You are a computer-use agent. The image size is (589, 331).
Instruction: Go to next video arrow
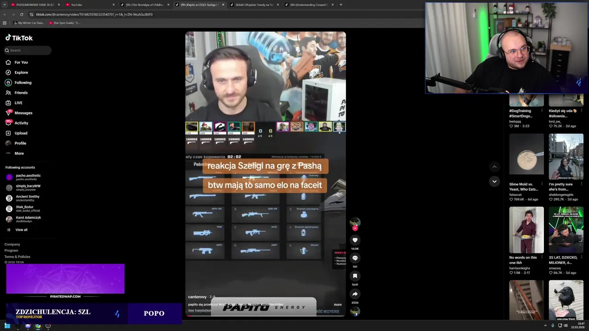point(494,182)
